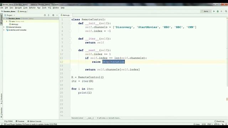Image resolution: width=228 pixels, height=128 pixels.
Task: Open the Navigate menu
Action: pos(18,8)
